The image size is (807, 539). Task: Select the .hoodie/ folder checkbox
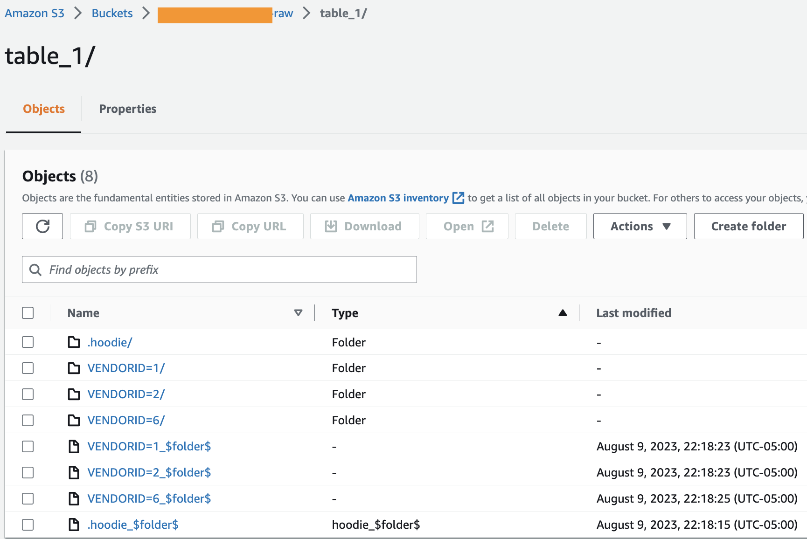click(28, 342)
